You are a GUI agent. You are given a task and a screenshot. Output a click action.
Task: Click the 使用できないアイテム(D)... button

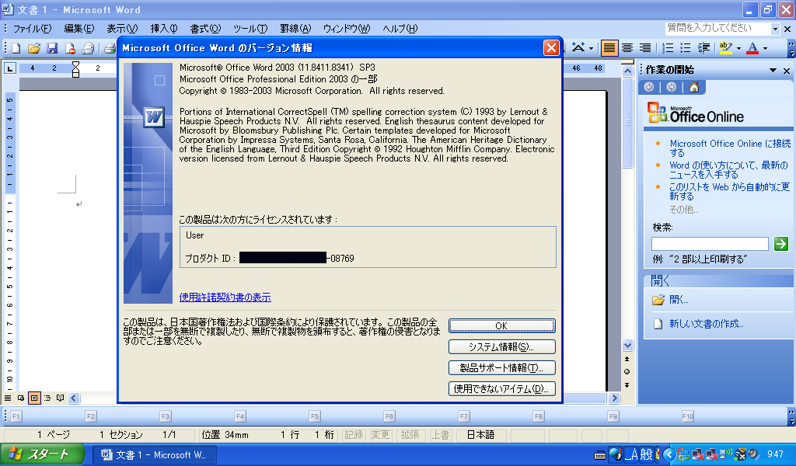(501, 388)
